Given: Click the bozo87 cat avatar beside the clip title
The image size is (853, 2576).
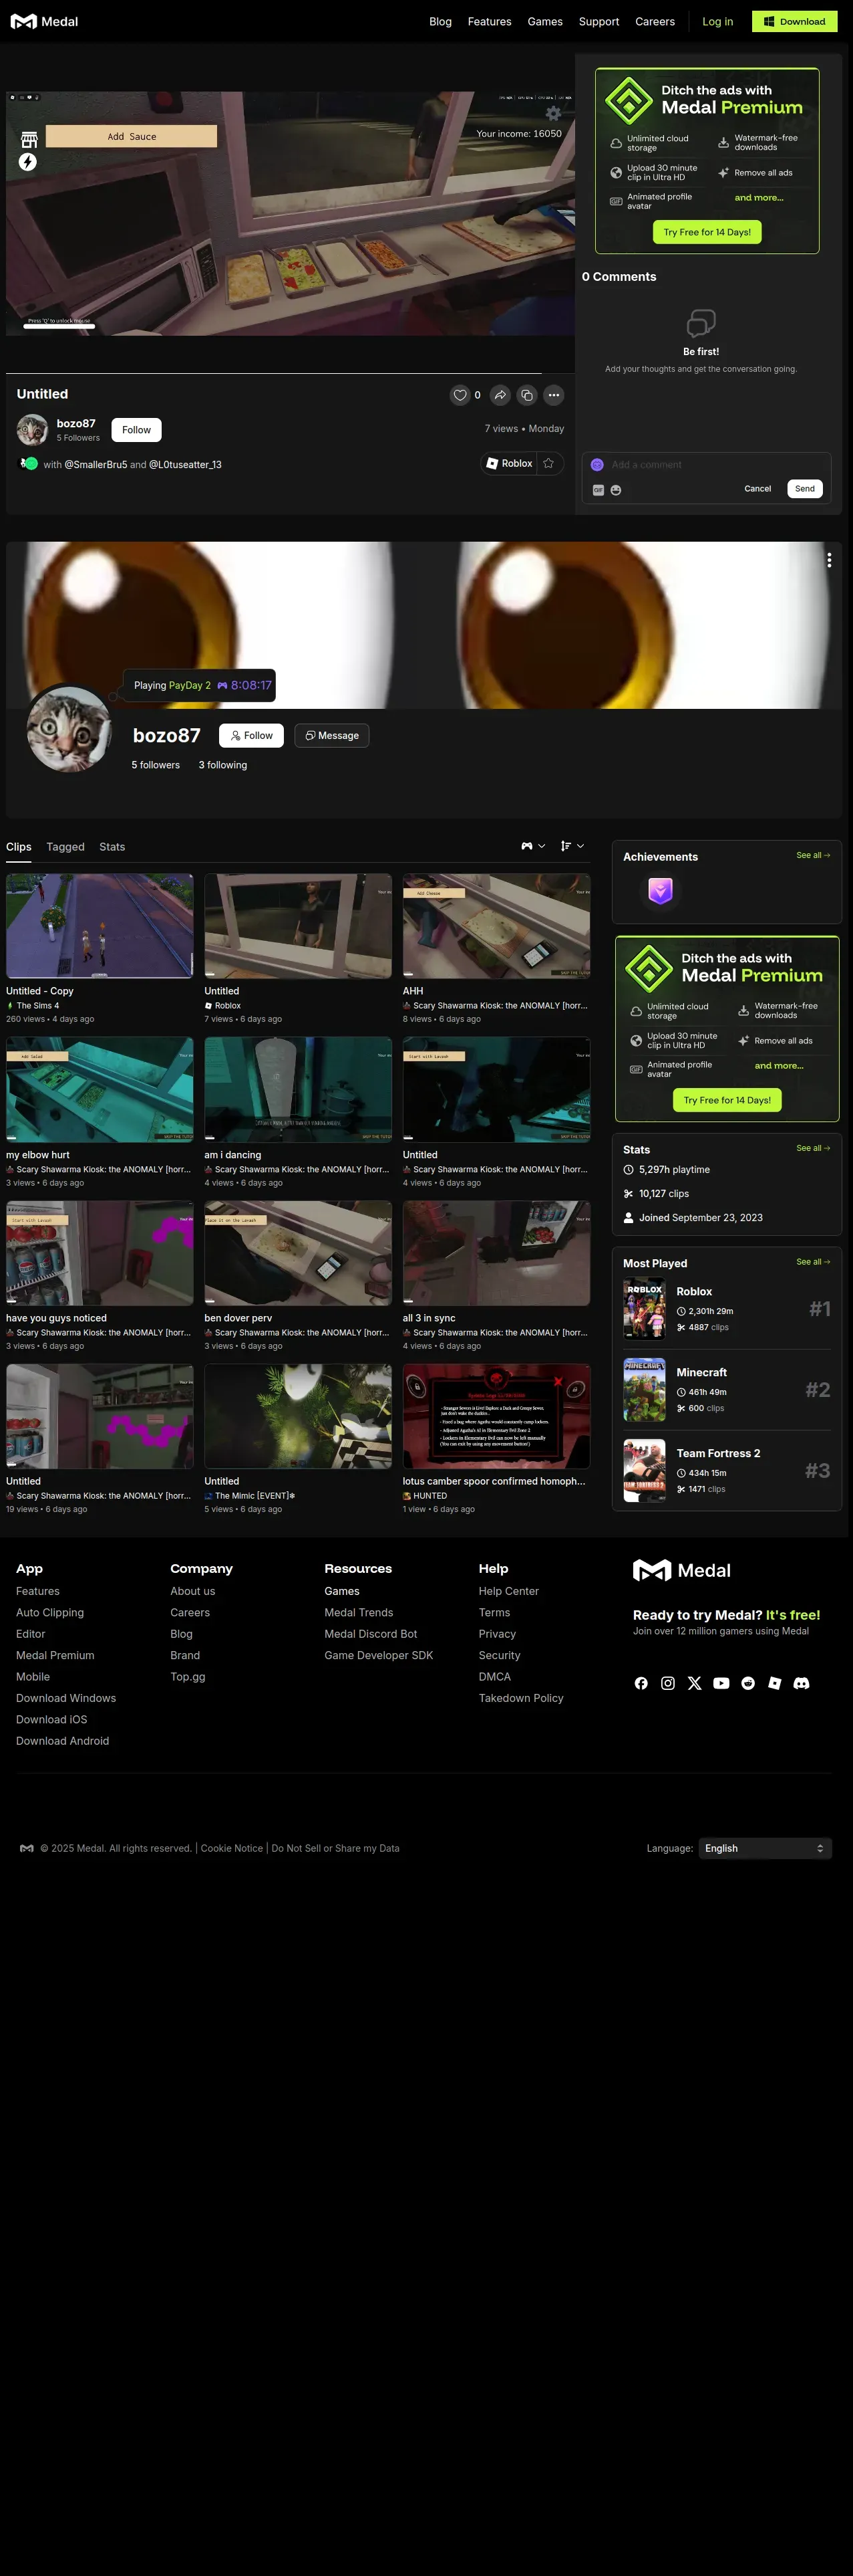Looking at the screenshot, I should click(33, 430).
